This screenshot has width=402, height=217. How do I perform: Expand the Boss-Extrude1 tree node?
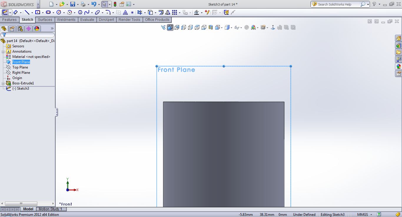tap(3, 84)
